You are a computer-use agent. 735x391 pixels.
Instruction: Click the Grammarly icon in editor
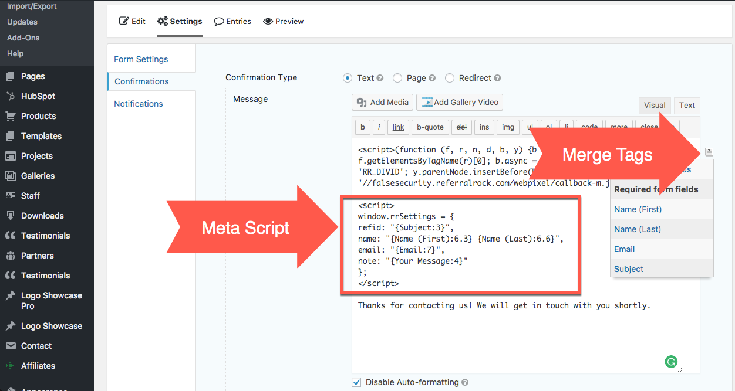pyautogui.click(x=671, y=362)
